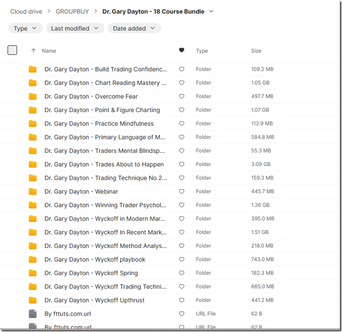This screenshot has height=332, width=342.
Task: Click the Trading Technique No 2 folder icon
Action: point(33,178)
